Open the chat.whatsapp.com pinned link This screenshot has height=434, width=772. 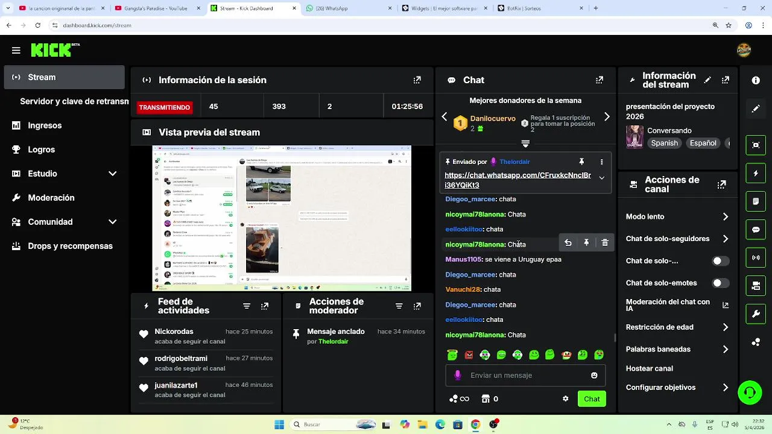[x=517, y=180]
